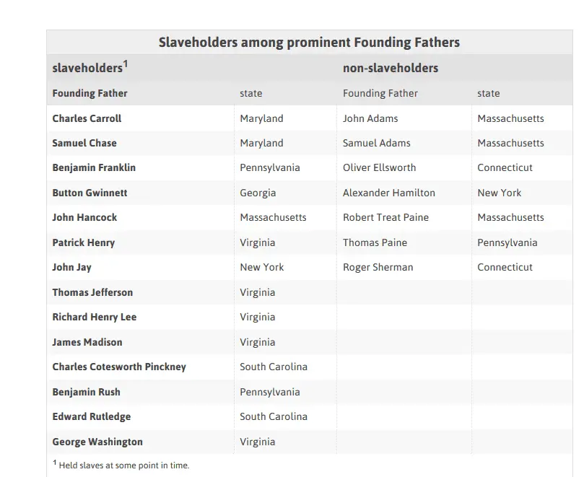Viewport: 584px width, 477px height.
Task: Select the Alexander Hamilton cell
Action: click(389, 193)
